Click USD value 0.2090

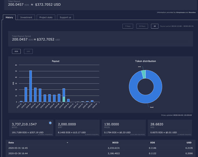pyautogui.click(x=189, y=154)
